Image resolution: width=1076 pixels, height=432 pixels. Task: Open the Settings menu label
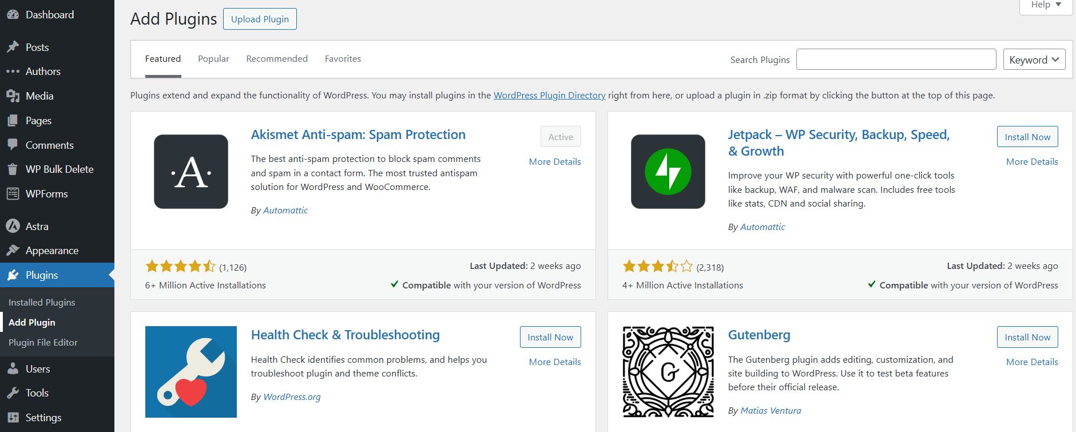tap(43, 418)
